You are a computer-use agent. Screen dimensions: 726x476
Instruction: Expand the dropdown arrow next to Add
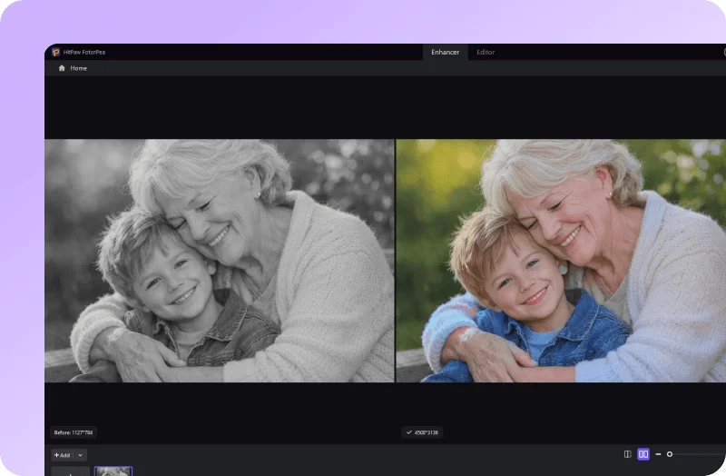coord(80,455)
